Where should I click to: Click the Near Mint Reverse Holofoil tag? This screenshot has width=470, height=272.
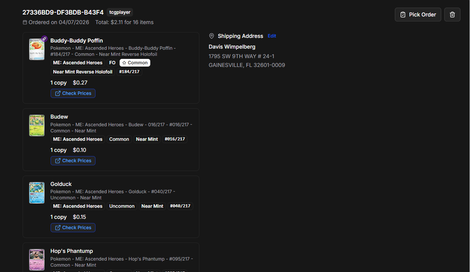(82, 72)
